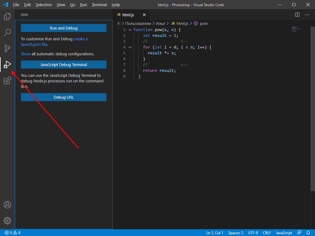This screenshot has width=315, height=236.
Task: Split the editor using the split icon
Action: pyautogui.click(x=297, y=14)
